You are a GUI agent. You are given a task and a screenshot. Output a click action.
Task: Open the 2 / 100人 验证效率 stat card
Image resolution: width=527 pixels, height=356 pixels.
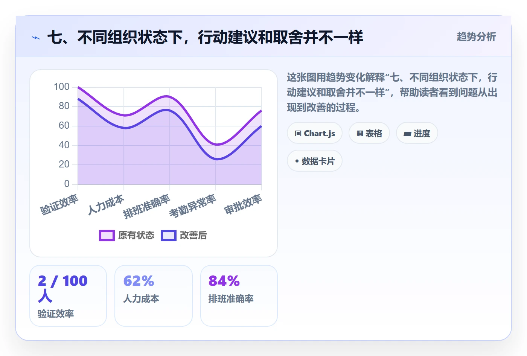68,296
